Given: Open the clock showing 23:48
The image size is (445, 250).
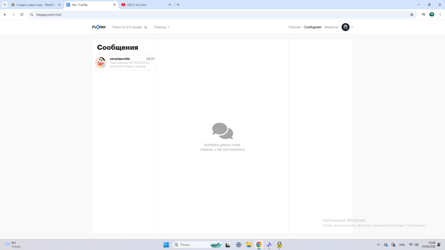Looking at the screenshot, I should point(429,245).
